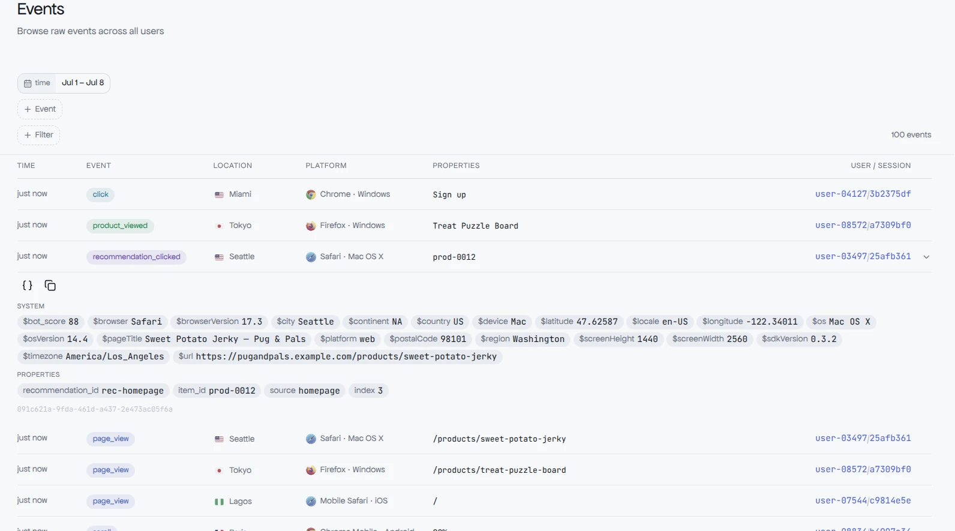Click the USER / SESSION column header
Screen dimensions: 955x531
881,166
